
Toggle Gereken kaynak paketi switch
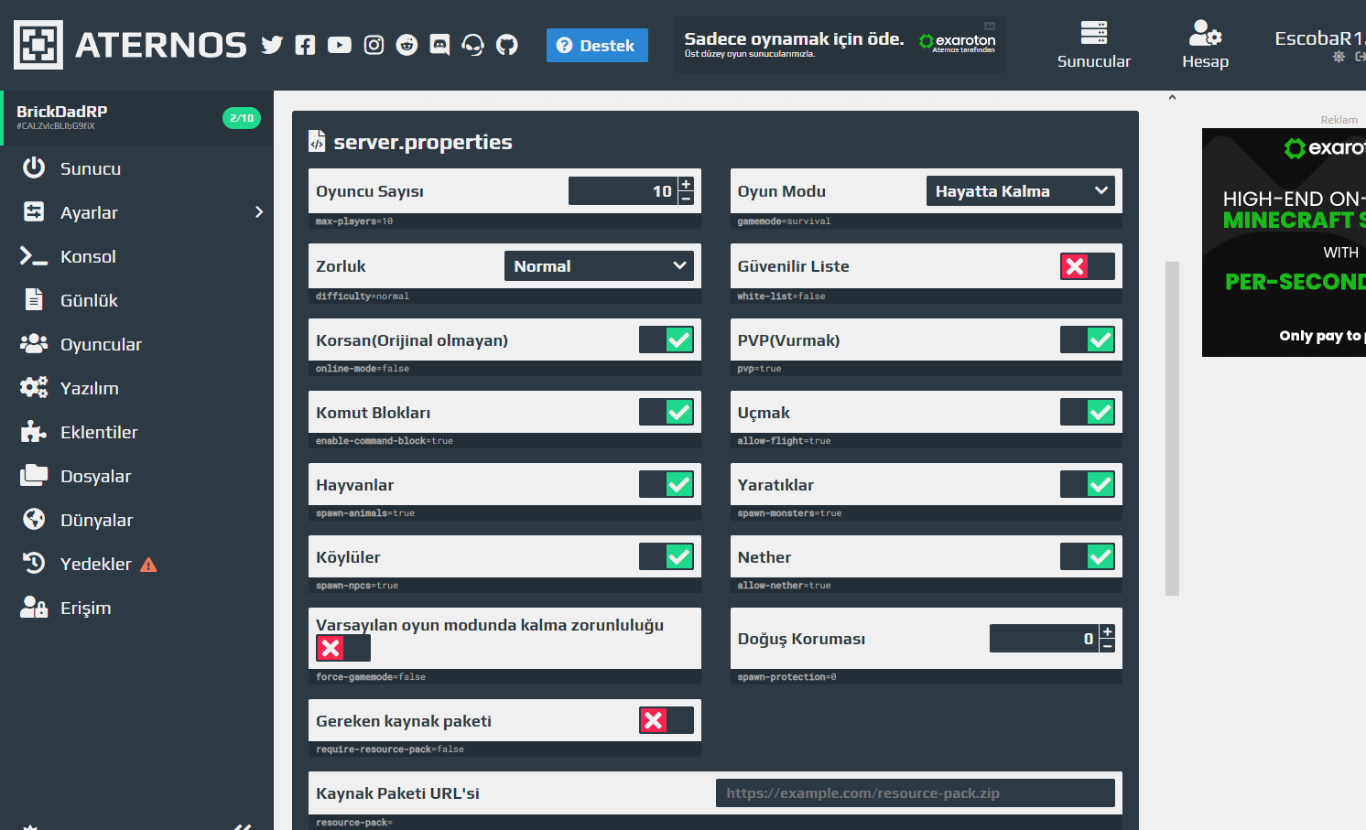coord(667,720)
